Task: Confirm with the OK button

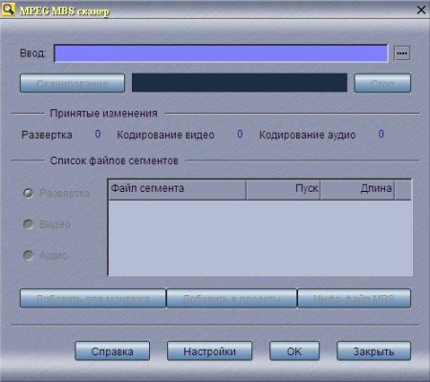Action: (x=294, y=351)
